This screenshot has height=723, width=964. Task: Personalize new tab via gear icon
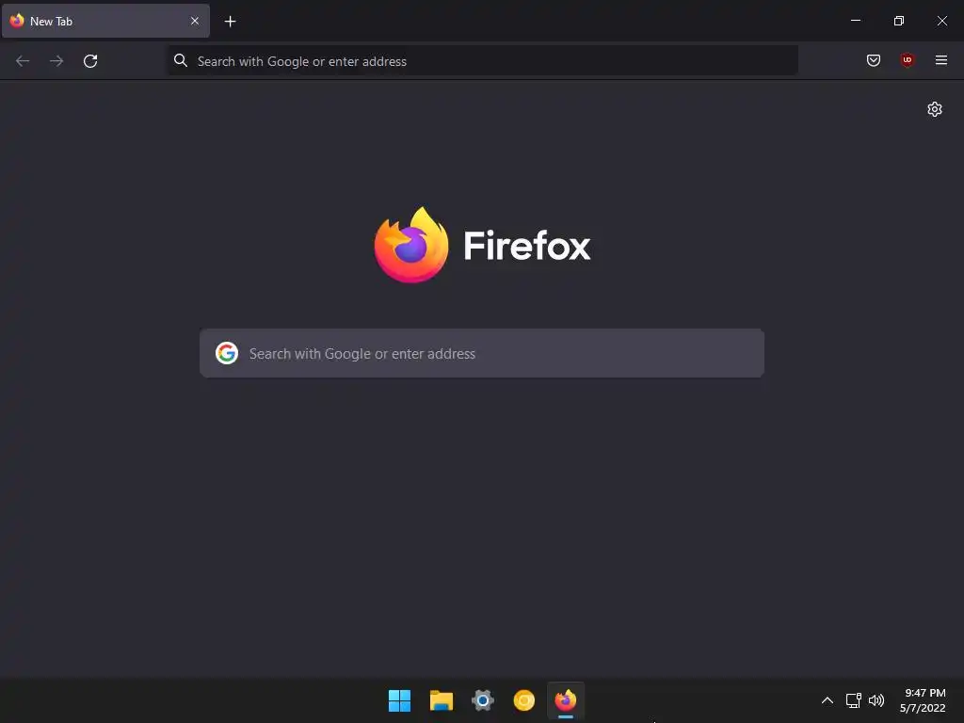click(x=935, y=109)
